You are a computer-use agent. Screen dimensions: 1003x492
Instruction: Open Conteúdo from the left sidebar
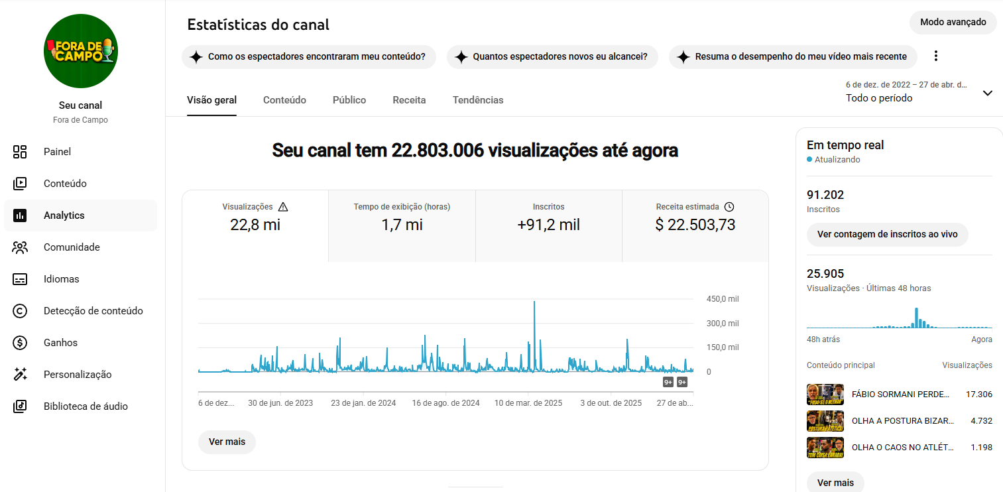coord(81,184)
